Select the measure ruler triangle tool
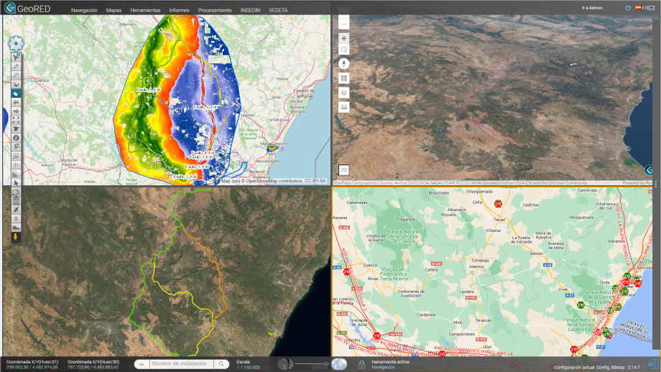 (16, 174)
